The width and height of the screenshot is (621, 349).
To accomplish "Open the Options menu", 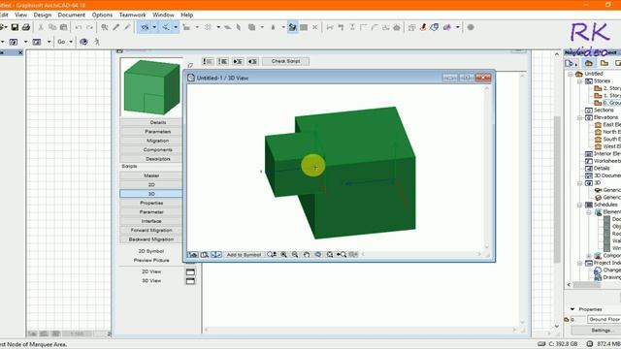I will [x=102, y=15].
